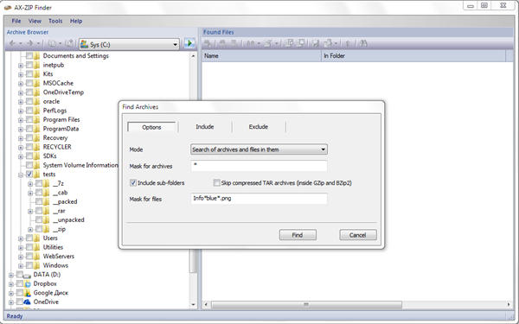This screenshot has width=519, height=324.
Task: Click the Forward navigation arrow
Action: click(x=30, y=43)
